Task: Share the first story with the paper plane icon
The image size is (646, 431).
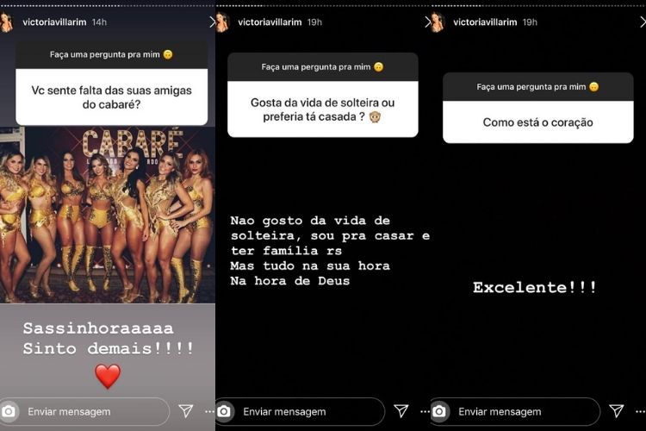Action: click(x=186, y=410)
